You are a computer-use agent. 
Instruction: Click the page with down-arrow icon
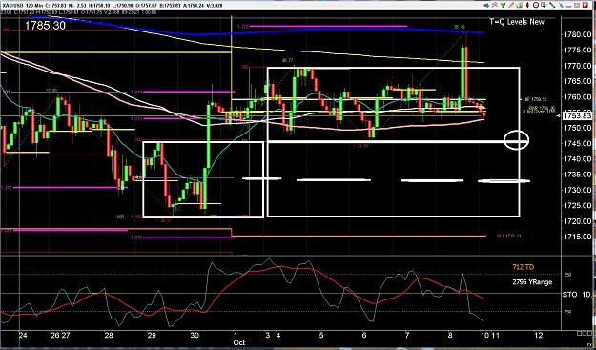[544, 5]
